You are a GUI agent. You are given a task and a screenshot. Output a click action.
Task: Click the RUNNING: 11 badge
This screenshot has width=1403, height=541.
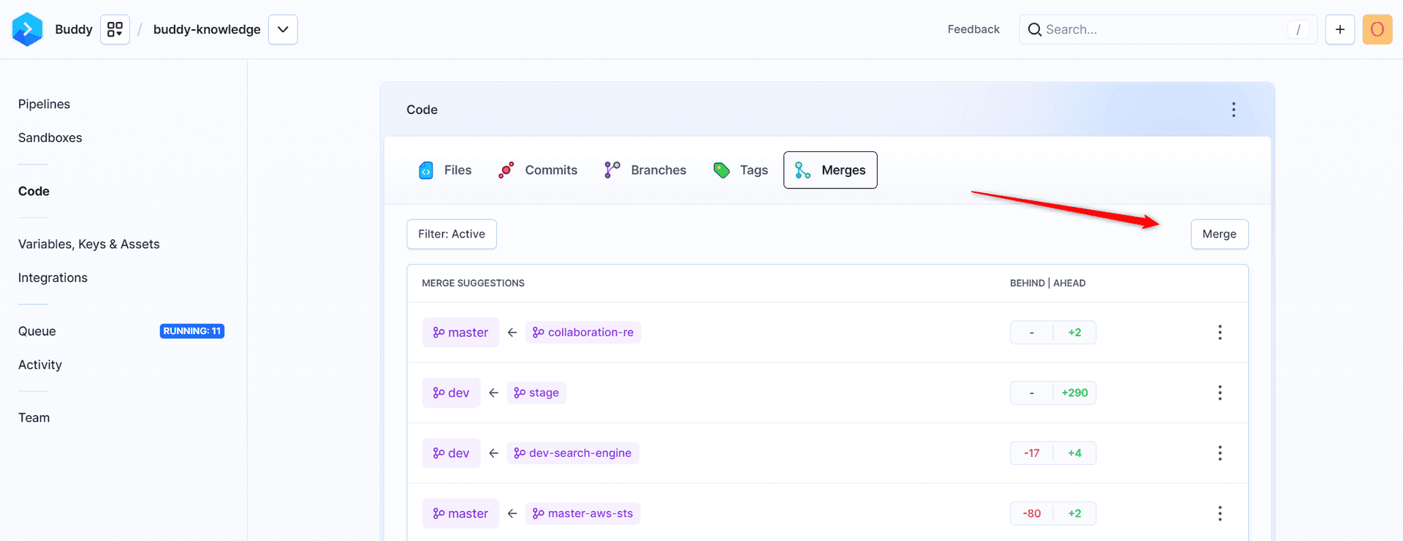point(191,331)
